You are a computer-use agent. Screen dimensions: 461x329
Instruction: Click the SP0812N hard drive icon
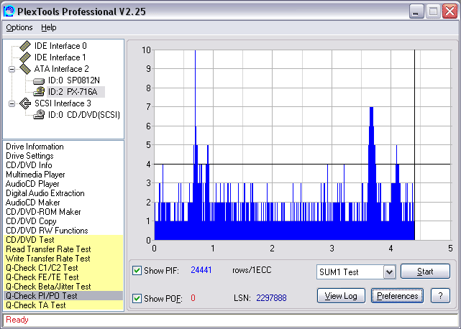pos(39,80)
